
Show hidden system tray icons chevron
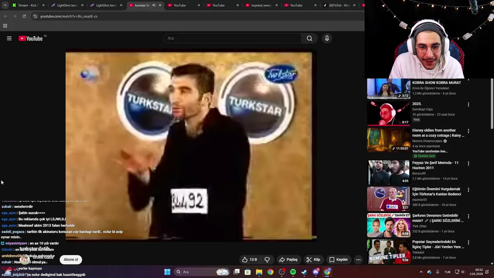[x=421, y=272]
